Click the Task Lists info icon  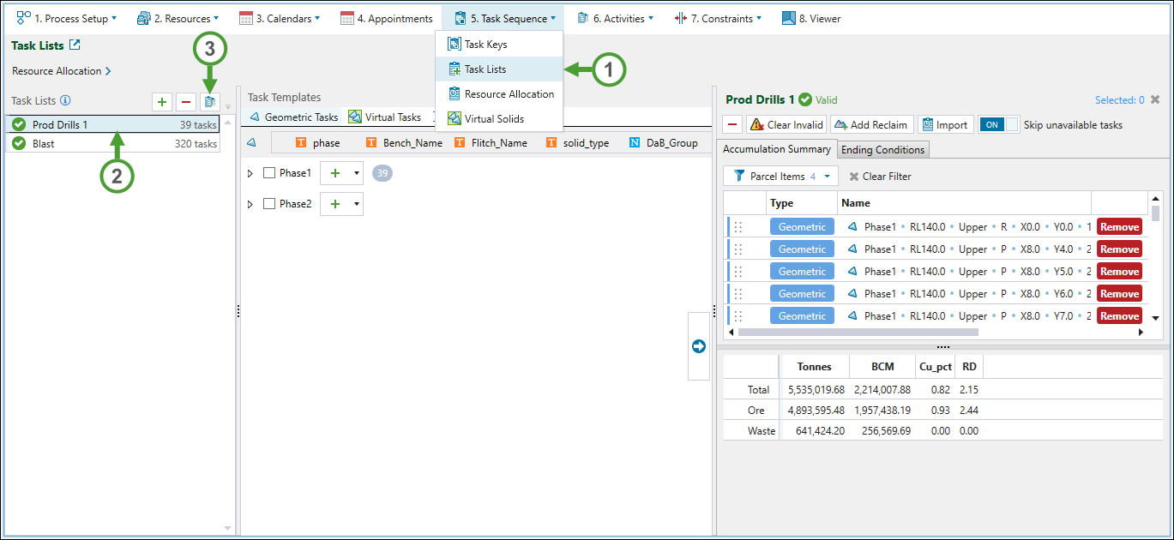tap(65, 101)
